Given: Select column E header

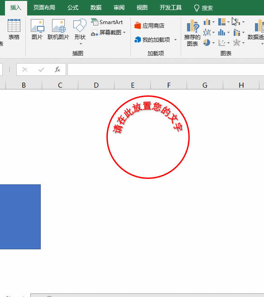Looking at the screenshot, I should click(x=133, y=85).
